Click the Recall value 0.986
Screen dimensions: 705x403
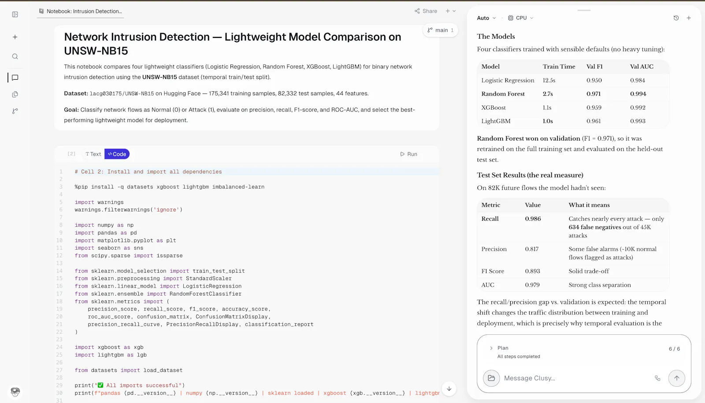[533, 219]
